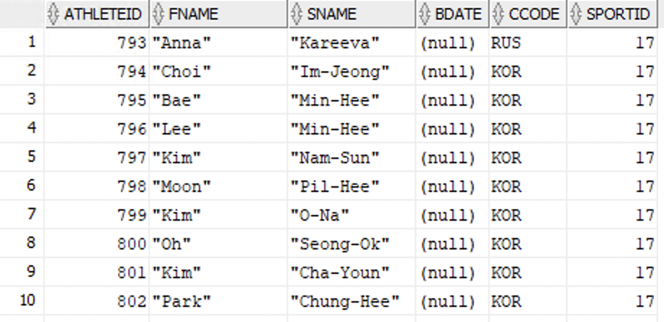
Task: Click the "Moon" first name cell
Action: [x=181, y=186]
